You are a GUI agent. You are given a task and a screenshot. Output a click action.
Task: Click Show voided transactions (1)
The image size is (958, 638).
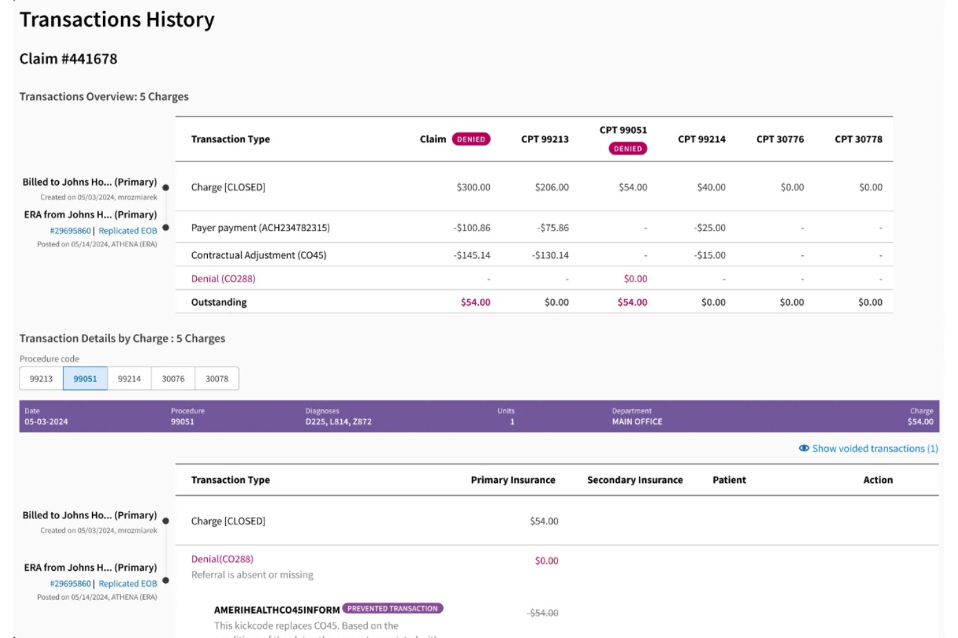click(x=875, y=448)
